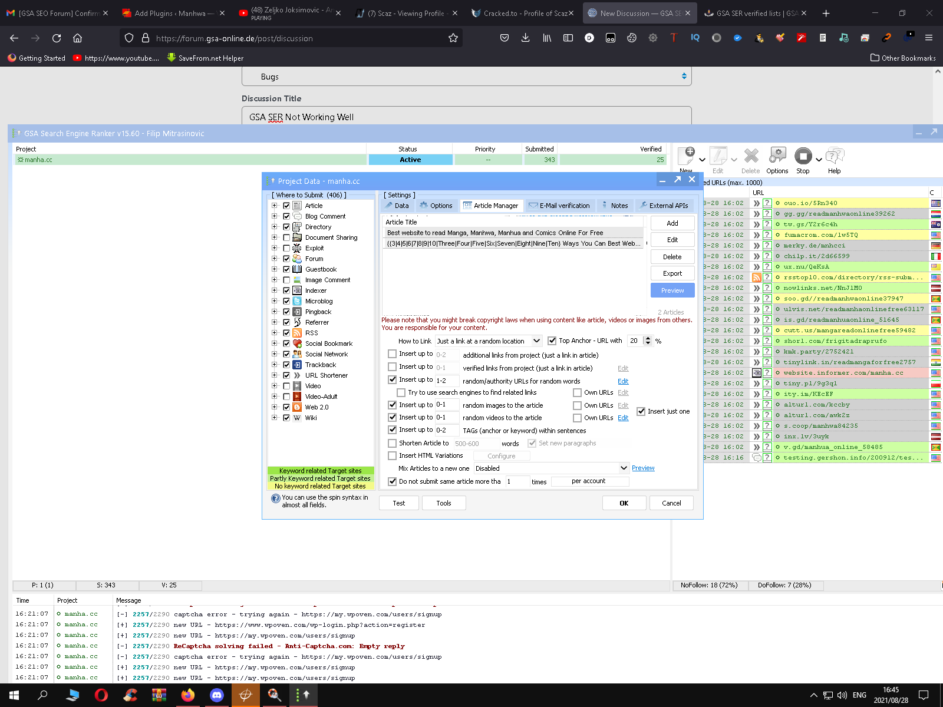This screenshot has width=943, height=707.
Task: Click the Firefox bookmark star icon
Action: (x=453, y=38)
